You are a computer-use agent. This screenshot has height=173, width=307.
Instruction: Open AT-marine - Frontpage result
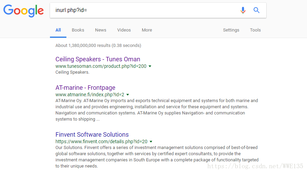(85, 88)
